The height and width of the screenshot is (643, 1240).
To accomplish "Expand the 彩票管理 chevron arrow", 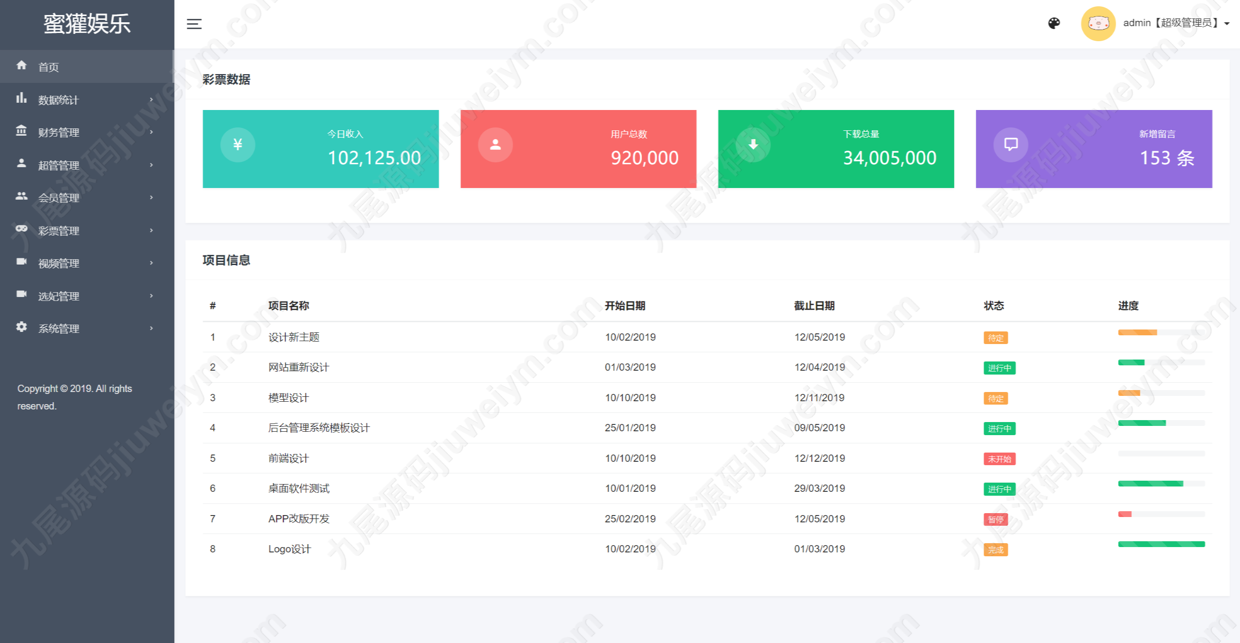I will click(152, 230).
